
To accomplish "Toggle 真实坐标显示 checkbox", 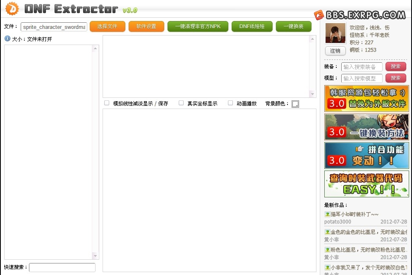I will pyautogui.click(x=181, y=103).
